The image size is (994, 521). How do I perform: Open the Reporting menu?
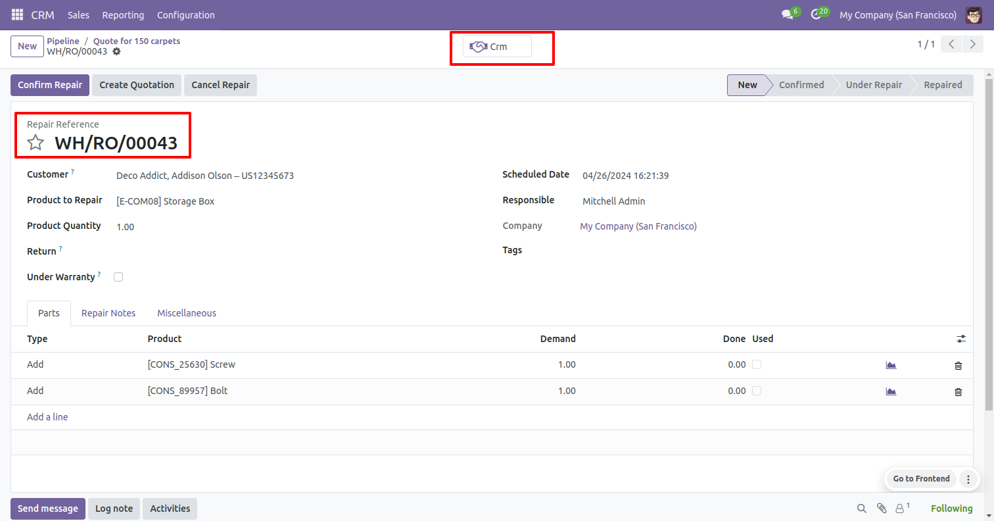[x=124, y=14]
